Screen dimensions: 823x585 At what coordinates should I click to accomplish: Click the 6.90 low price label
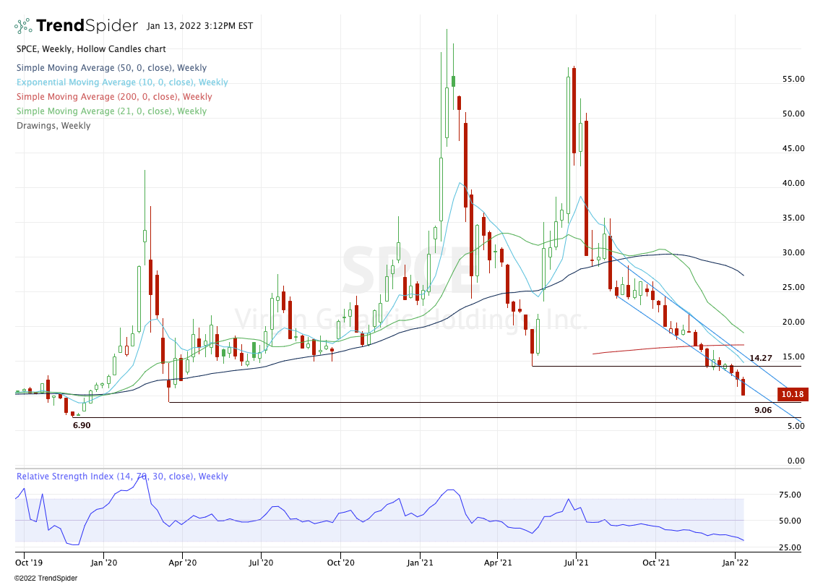pyautogui.click(x=82, y=425)
